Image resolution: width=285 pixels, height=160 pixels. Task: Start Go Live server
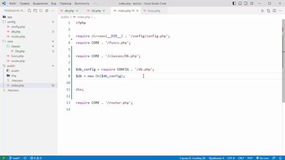pos(262,158)
